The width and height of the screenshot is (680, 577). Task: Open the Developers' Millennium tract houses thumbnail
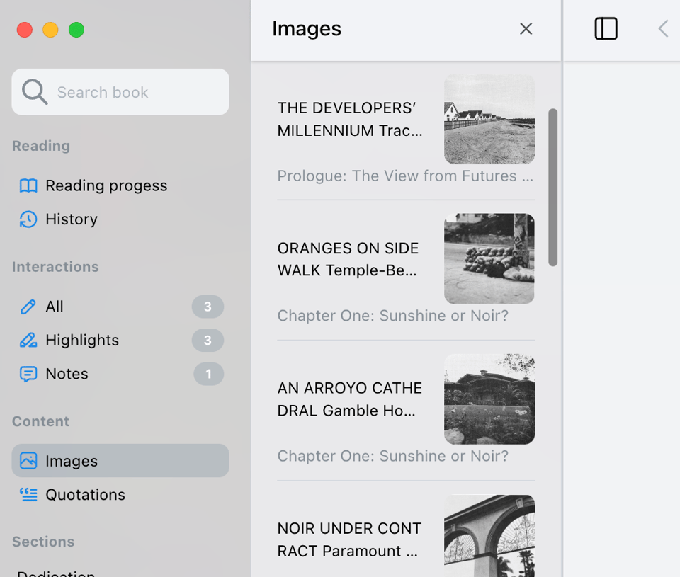pyautogui.click(x=489, y=119)
